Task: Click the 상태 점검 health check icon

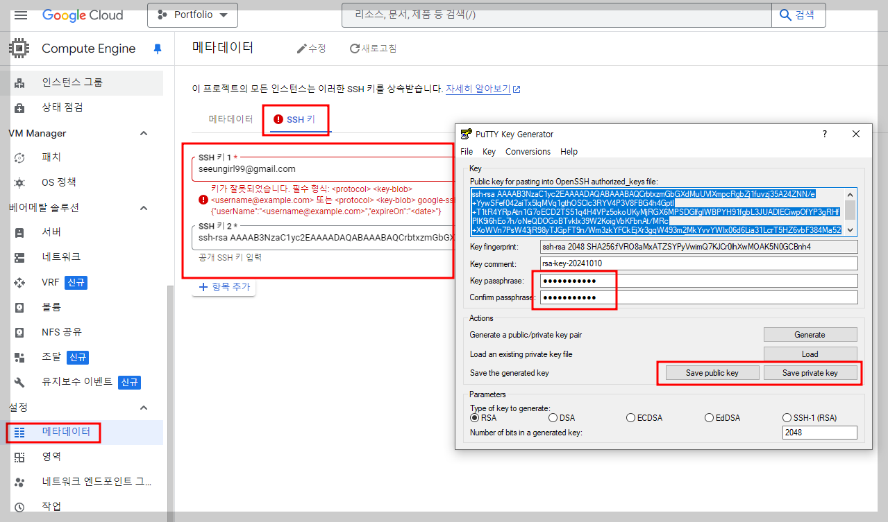Action: 19,107
